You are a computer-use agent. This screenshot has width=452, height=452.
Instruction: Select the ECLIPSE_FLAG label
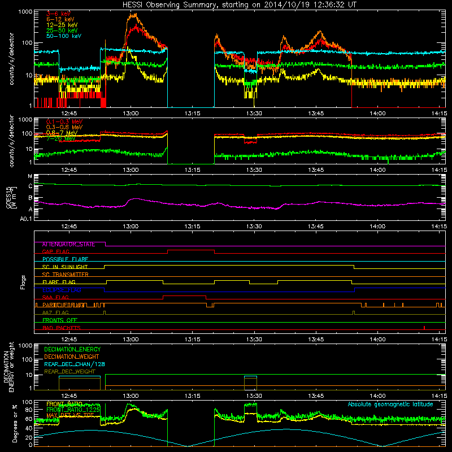click(62, 290)
